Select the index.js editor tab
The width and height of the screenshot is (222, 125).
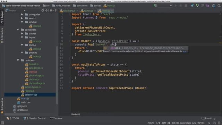pos(105,11)
